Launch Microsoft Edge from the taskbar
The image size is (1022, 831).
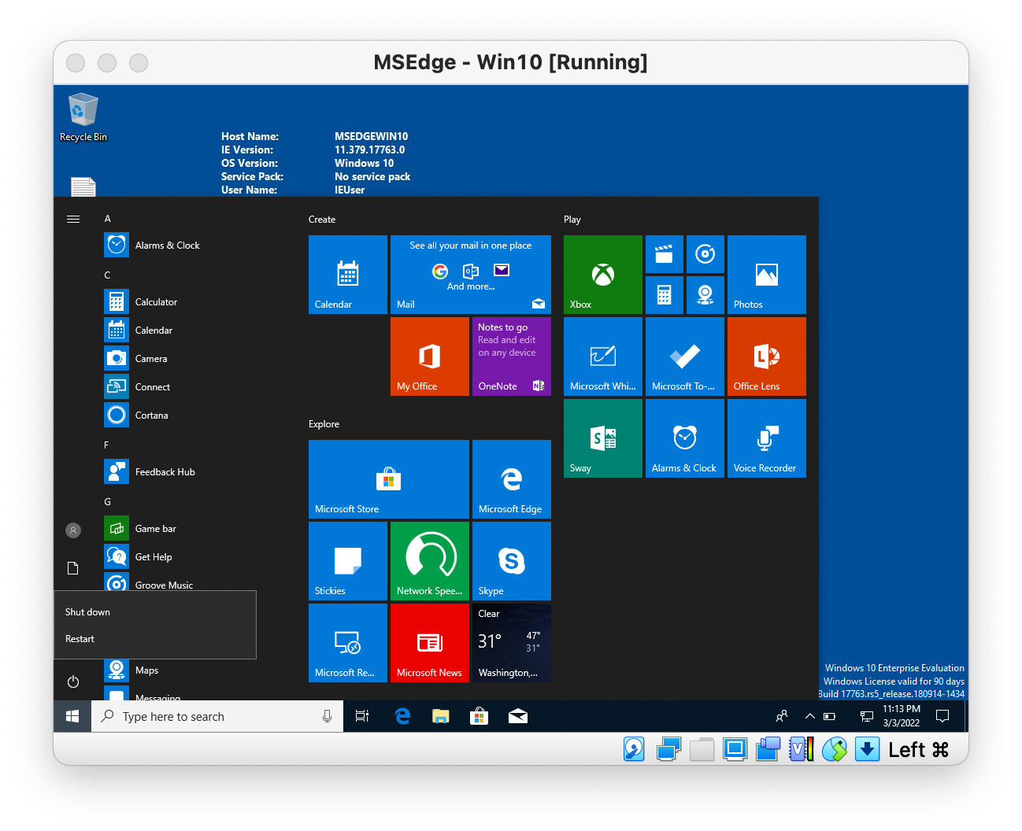[402, 716]
